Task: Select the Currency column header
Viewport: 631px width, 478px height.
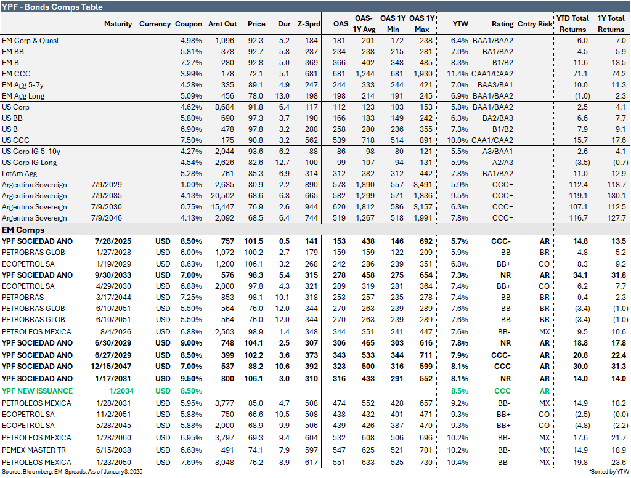Action: point(155,24)
